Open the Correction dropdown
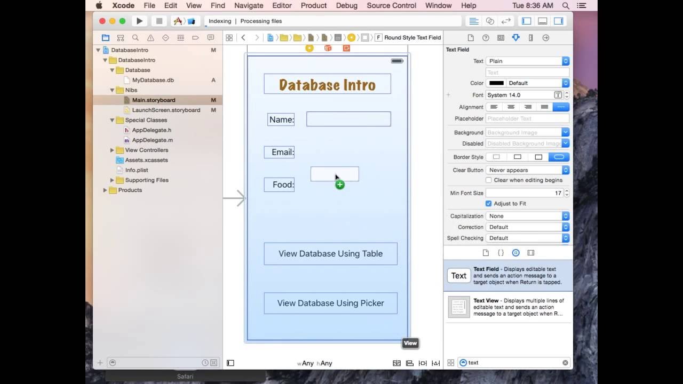 click(x=528, y=227)
